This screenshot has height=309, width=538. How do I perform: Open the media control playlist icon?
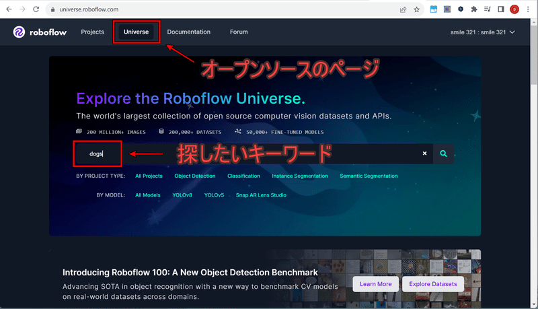point(487,9)
